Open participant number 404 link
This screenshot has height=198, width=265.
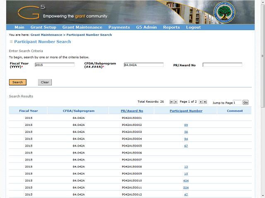(186, 181)
